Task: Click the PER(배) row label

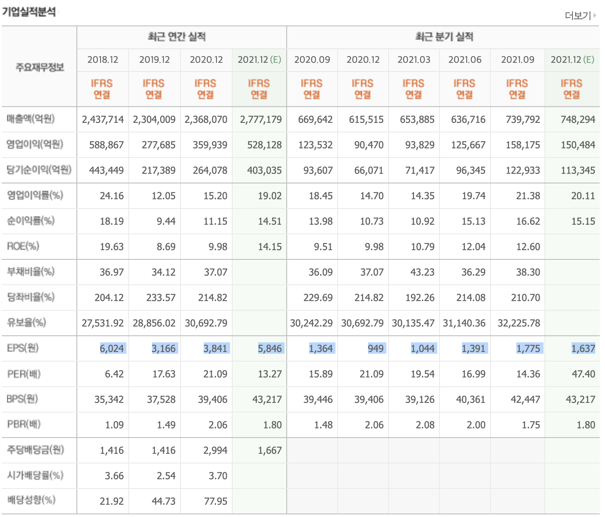Action: [x=24, y=374]
